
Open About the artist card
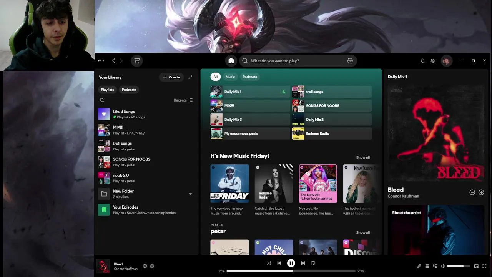[x=436, y=230]
